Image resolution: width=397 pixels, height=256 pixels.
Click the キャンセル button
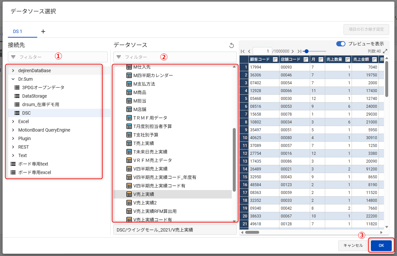353,245
